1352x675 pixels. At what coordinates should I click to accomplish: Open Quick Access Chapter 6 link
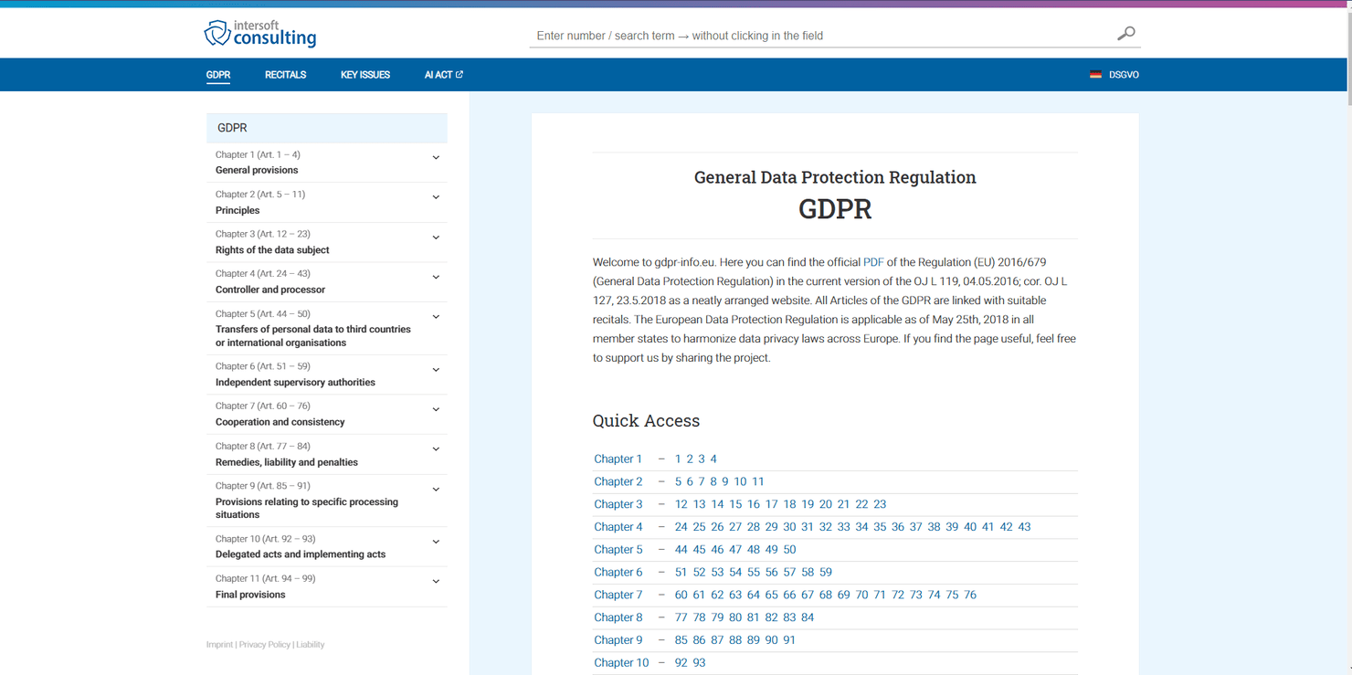(618, 572)
